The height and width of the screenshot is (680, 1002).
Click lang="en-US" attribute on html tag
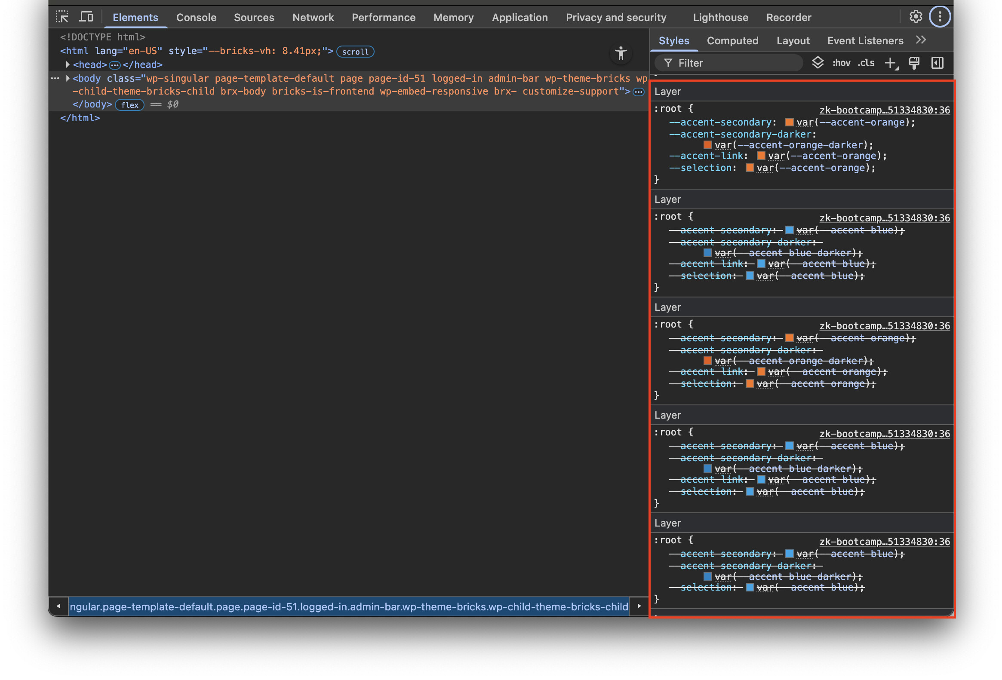(x=129, y=51)
